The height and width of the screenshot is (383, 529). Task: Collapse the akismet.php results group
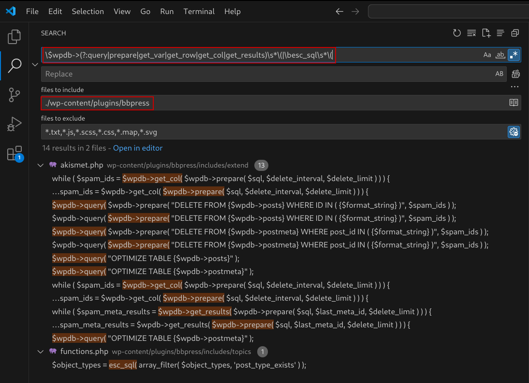tap(41, 165)
